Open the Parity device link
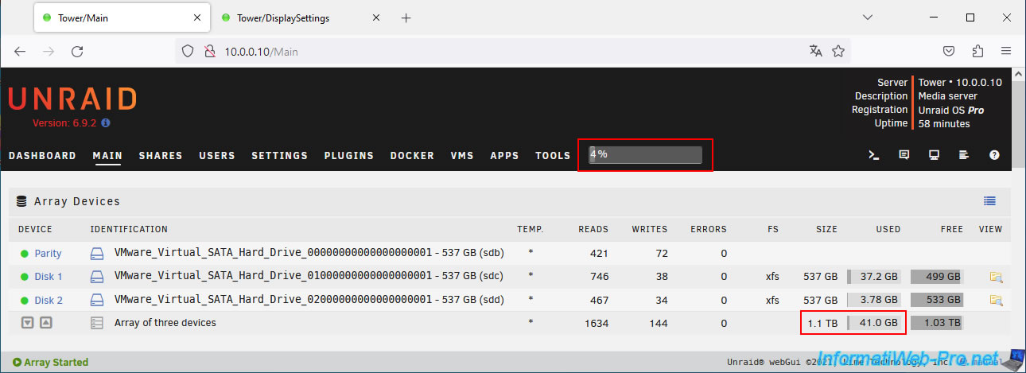This screenshot has width=1026, height=373. click(48, 254)
